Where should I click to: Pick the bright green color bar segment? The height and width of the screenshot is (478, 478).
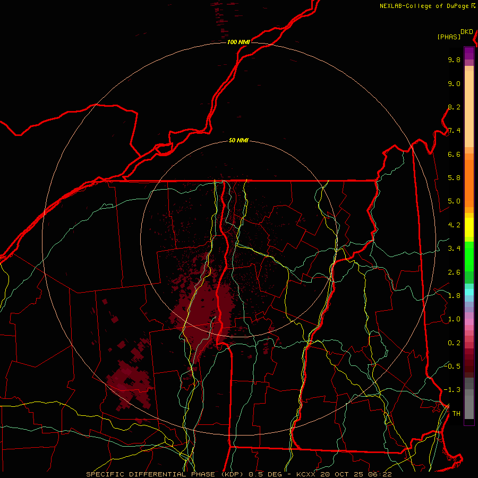[x=469, y=256]
